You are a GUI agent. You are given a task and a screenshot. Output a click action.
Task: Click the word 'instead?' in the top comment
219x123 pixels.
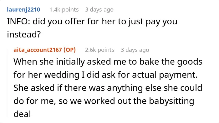24,34
